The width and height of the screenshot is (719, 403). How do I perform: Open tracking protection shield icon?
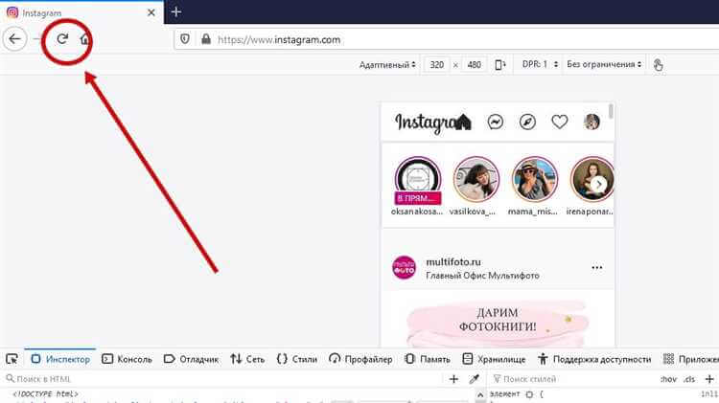(x=185, y=39)
